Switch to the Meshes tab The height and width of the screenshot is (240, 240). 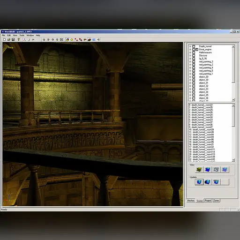tap(191, 201)
